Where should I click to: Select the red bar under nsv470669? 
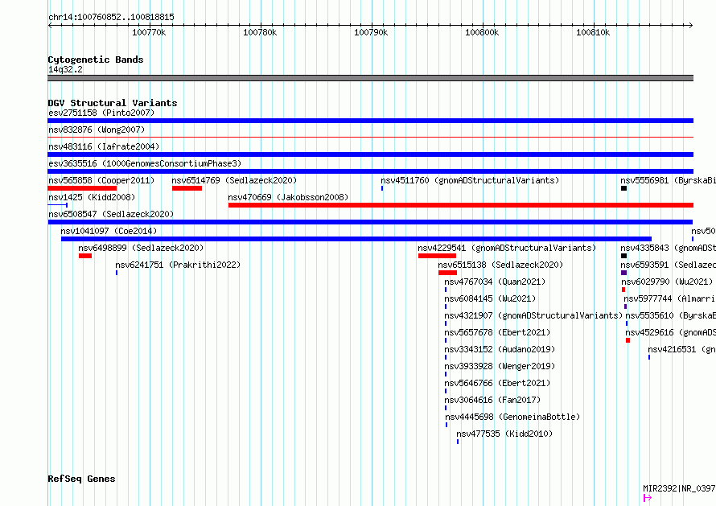(x=461, y=205)
